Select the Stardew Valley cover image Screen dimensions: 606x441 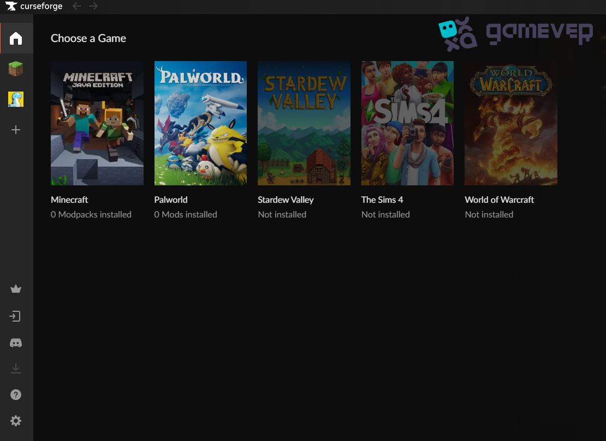[304, 123]
